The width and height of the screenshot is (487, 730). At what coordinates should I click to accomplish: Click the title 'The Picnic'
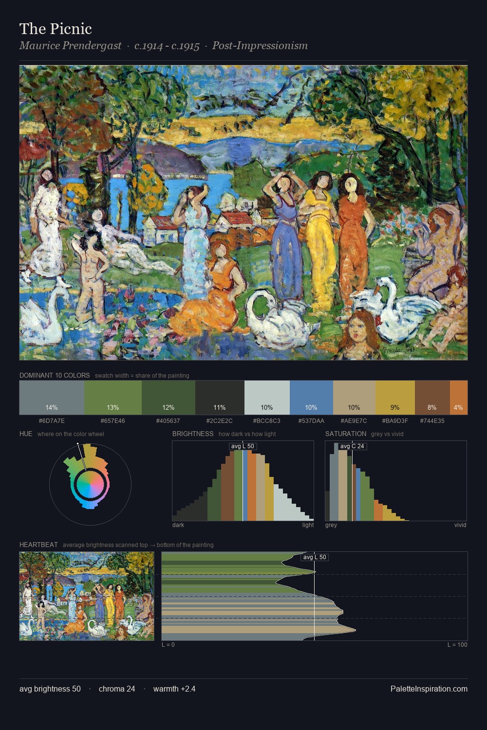pyautogui.click(x=56, y=29)
